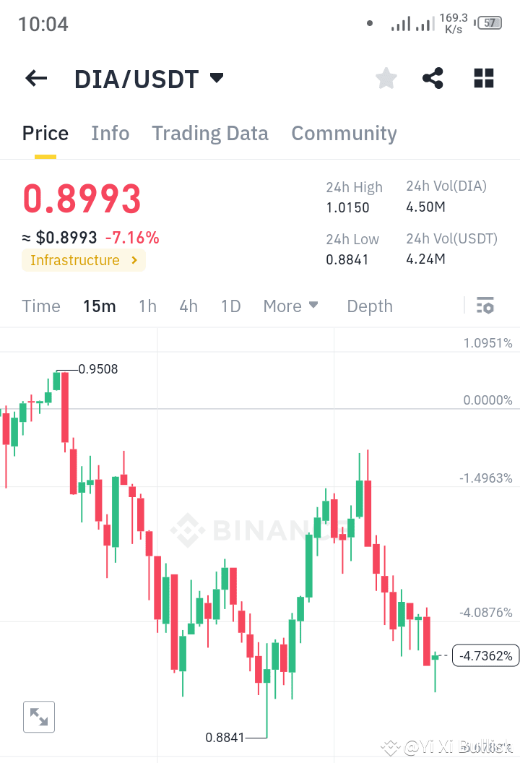Viewport: 520px width, 763px height.
Task: Tap the star to favorite DIA/USDT
Action: (x=386, y=78)
